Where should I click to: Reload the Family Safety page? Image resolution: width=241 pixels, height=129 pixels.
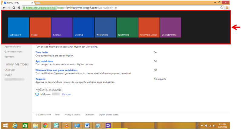(14, 8)
